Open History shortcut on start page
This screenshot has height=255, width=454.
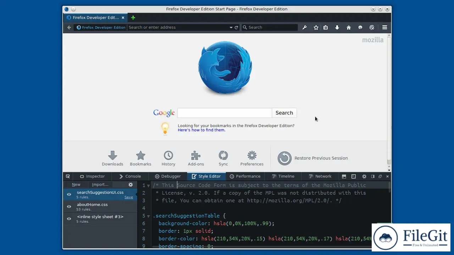pos(168,158)
